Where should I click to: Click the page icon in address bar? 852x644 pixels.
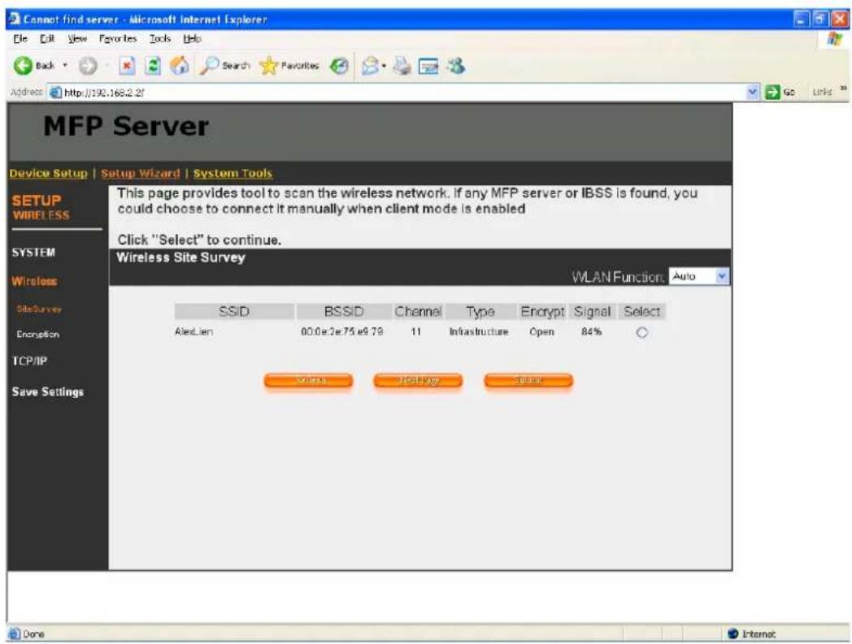[x=55, y=93]
